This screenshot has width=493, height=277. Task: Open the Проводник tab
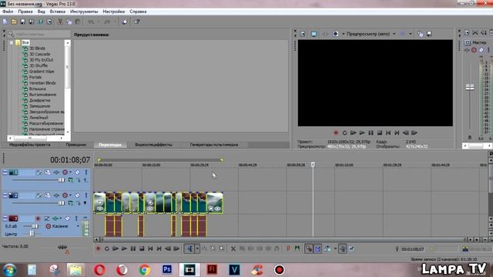click(x=76, y=145)
